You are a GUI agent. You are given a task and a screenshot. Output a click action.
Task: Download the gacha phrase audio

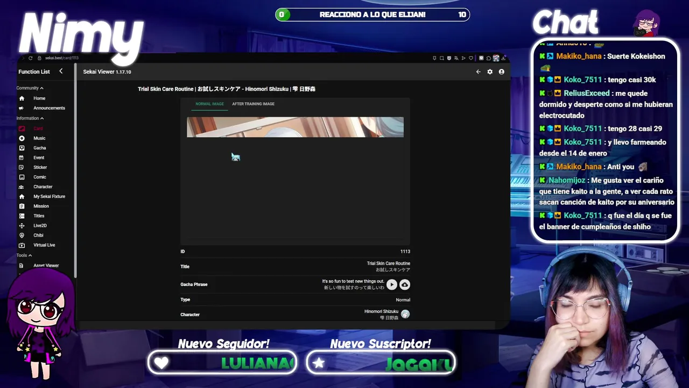[x=405, y=285]
